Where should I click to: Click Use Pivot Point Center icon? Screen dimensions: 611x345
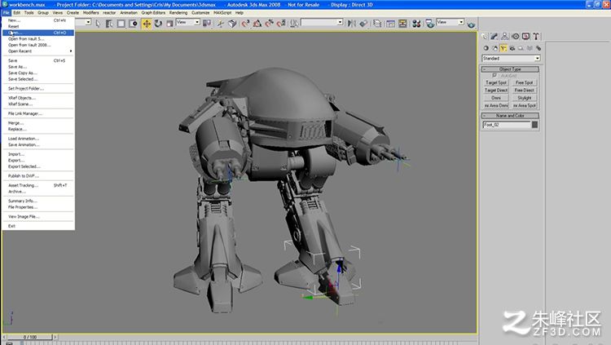[207, 24]
